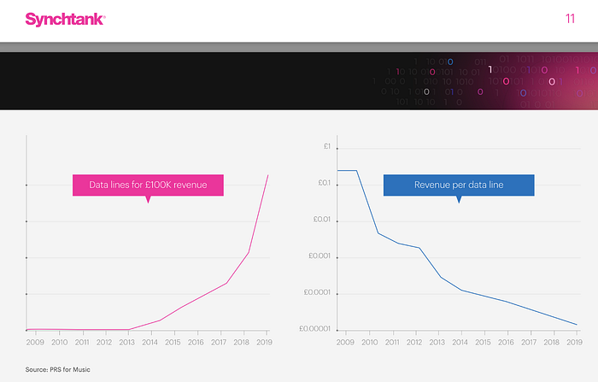Click 2015 on the Data lines chart axis
The width and height of the screenshot is (598, 382).
point(173,343)
